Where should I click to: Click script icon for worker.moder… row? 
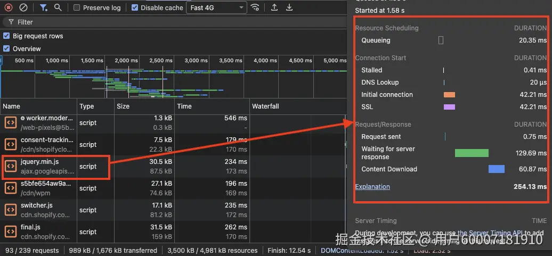pyautogui.click(x=11, y=123)
